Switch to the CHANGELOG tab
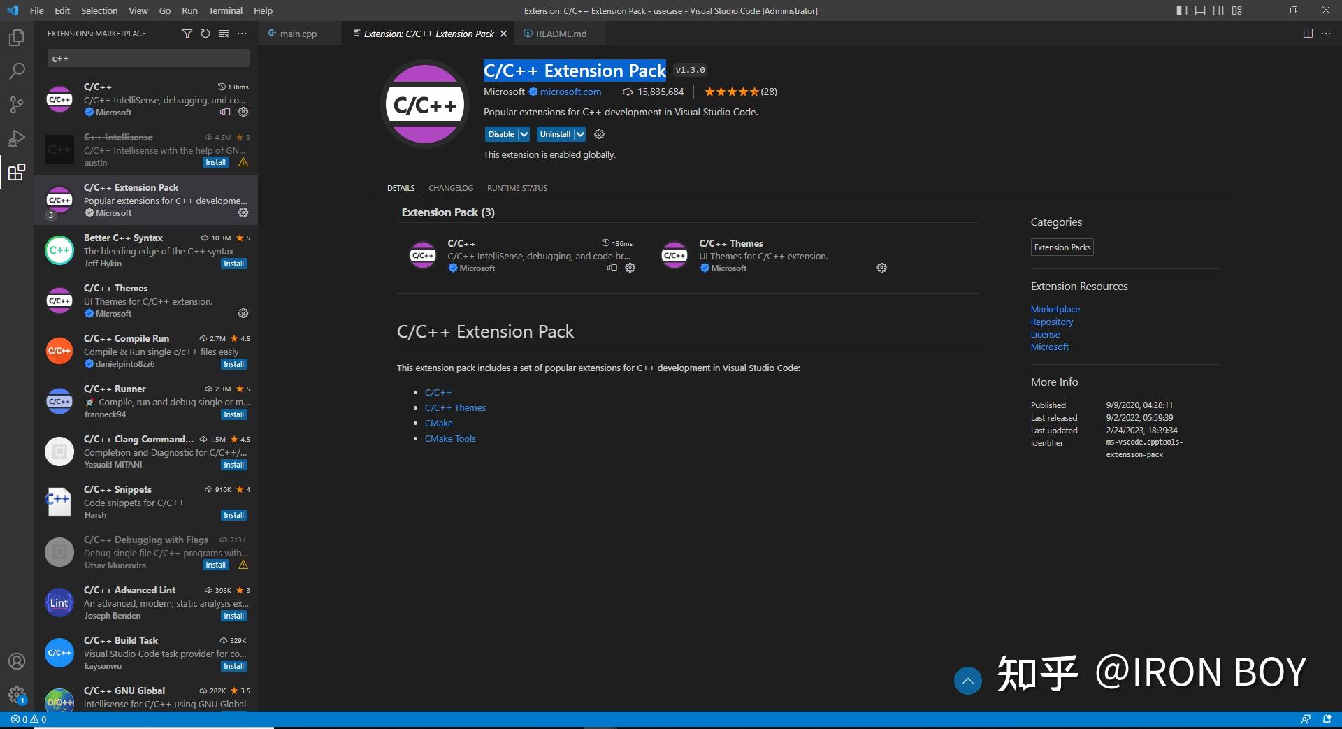 451,187
